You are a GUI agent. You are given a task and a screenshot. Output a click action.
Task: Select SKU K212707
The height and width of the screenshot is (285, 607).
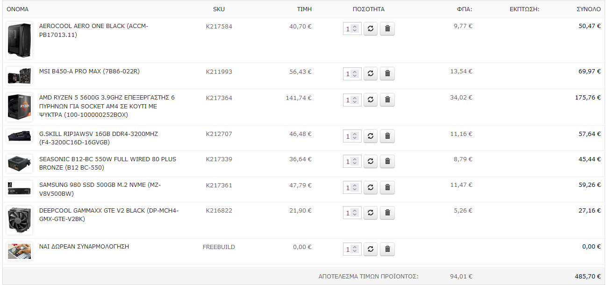tap(219, 134)
